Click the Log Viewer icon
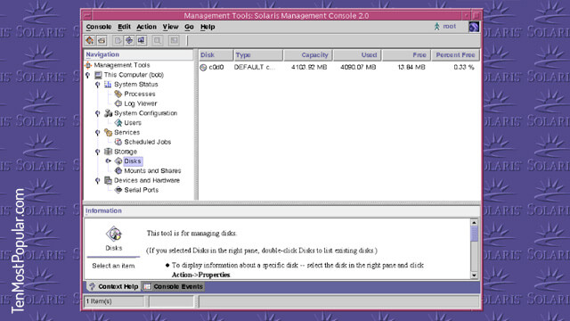 (x=118, y=103)
